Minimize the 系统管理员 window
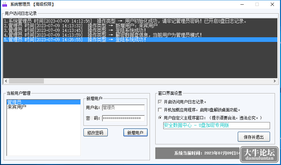The image size is (281, 165). point(242,4)
